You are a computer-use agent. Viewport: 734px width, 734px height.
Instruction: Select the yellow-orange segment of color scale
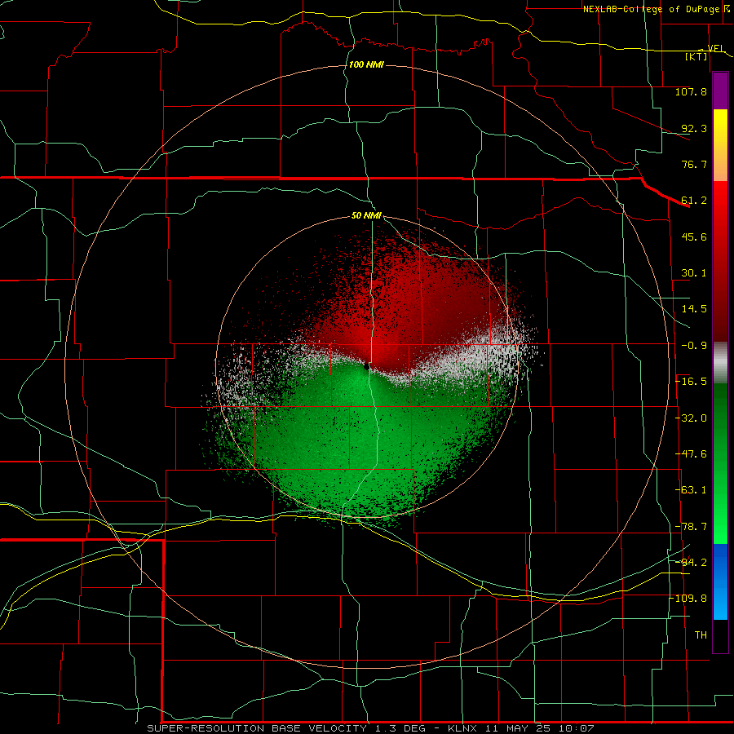[x=720, y=145]
